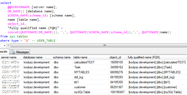Click database name cell in mySQLTable row
187x95 pixels.
[37, 92]
